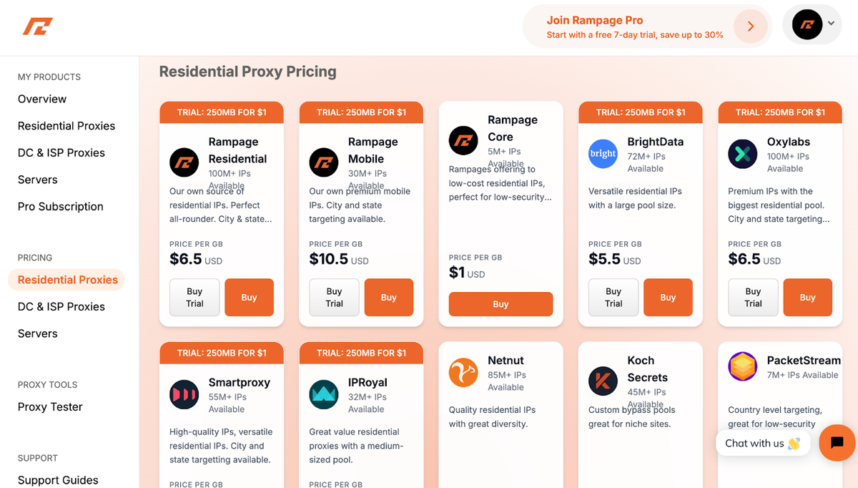Open the Overview page from the sidebar
858x488 pixels.
pyautogui.click(x=42, y=99)
